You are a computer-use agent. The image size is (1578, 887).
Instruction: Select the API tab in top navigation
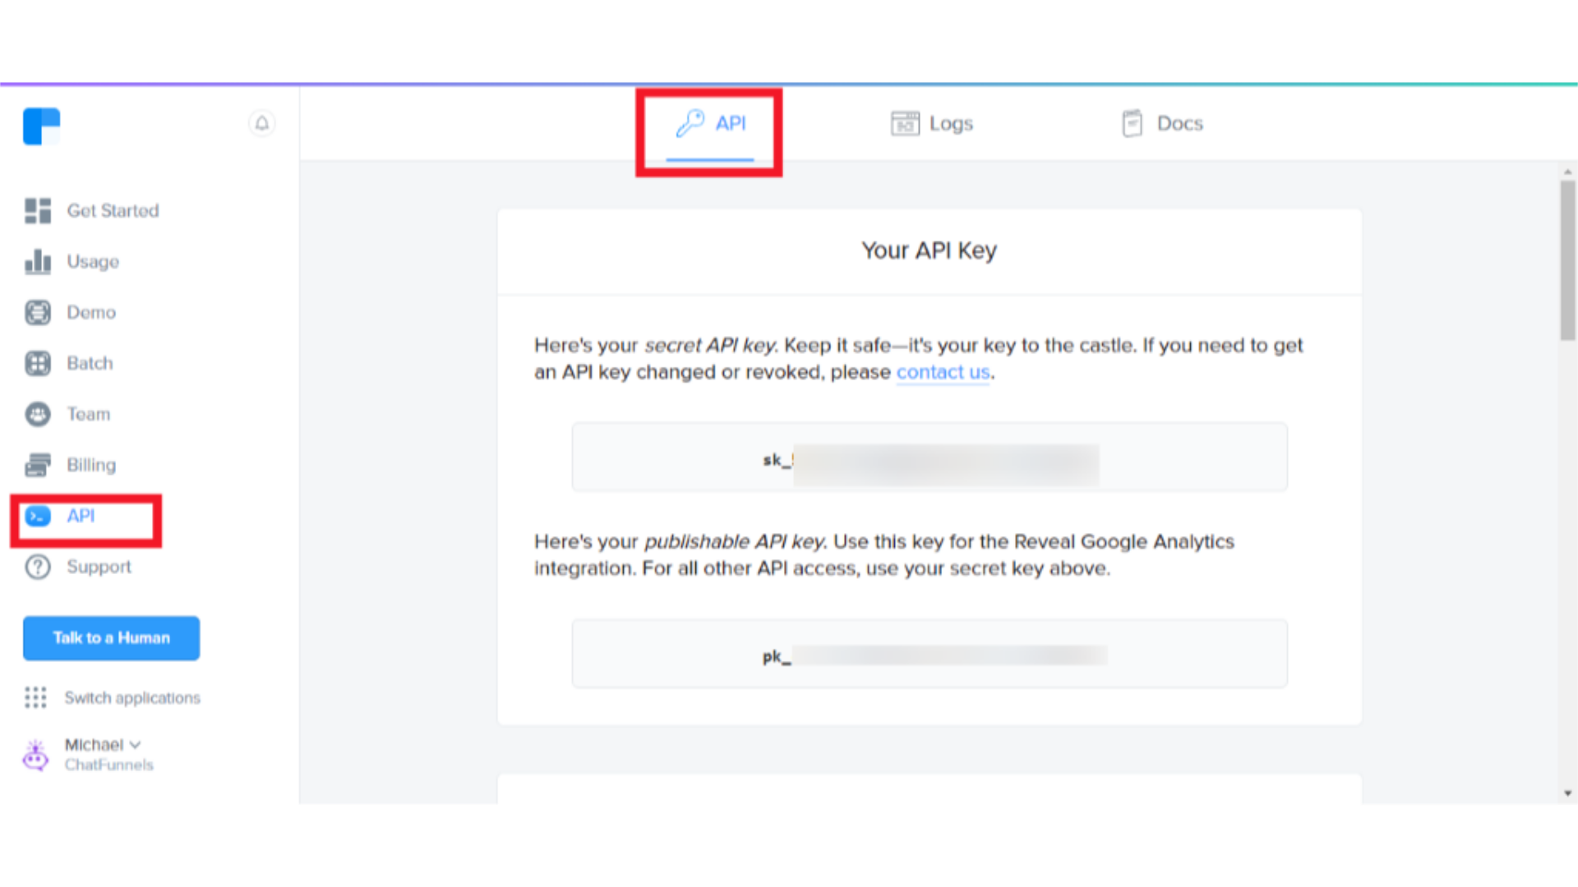coord(708,122)
